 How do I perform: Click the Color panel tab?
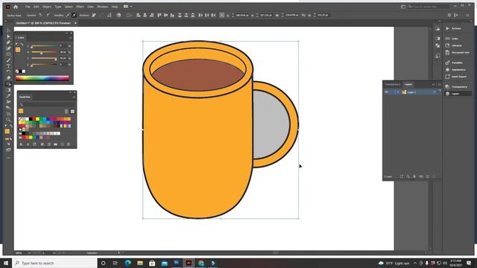[21, 38]
